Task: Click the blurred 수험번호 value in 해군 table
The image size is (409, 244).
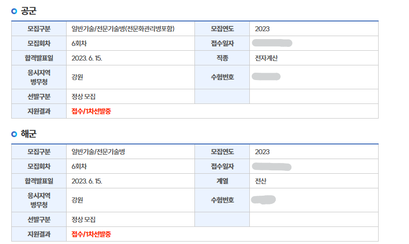Action: pyautogui.click(x=264, y=199)
